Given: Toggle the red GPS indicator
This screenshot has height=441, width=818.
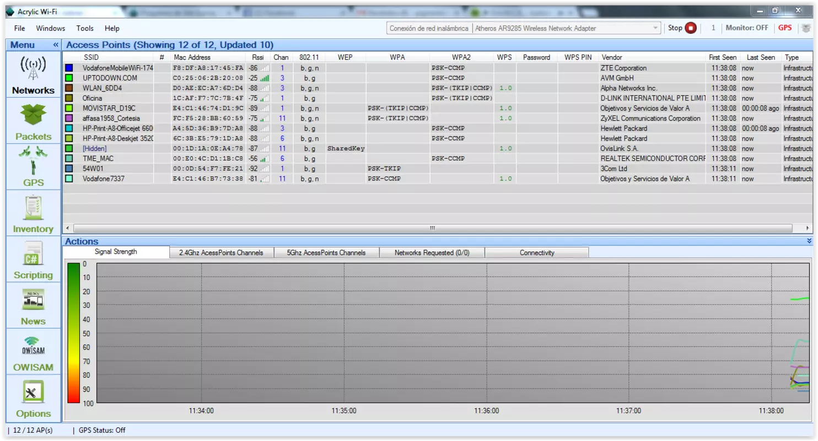Looking at the screenshot, I should (x=785, y=28).
